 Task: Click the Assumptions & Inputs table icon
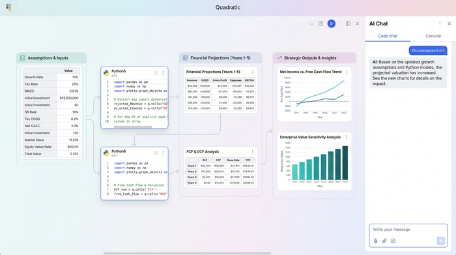coord(22,58)
